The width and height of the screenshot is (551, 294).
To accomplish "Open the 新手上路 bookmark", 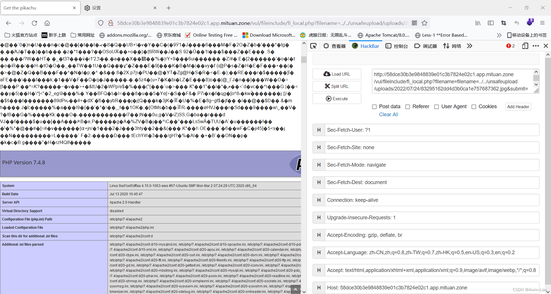I will [54, 35].
